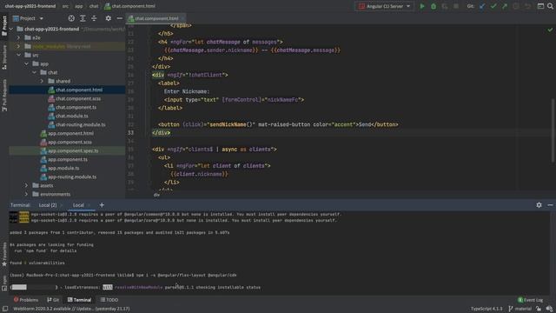Image resolution: width=556 pixels, height=313 pixels.
Task: Switch to the Local (2) terminal tab
Action: pyautogui.click(x=48, y=205)
